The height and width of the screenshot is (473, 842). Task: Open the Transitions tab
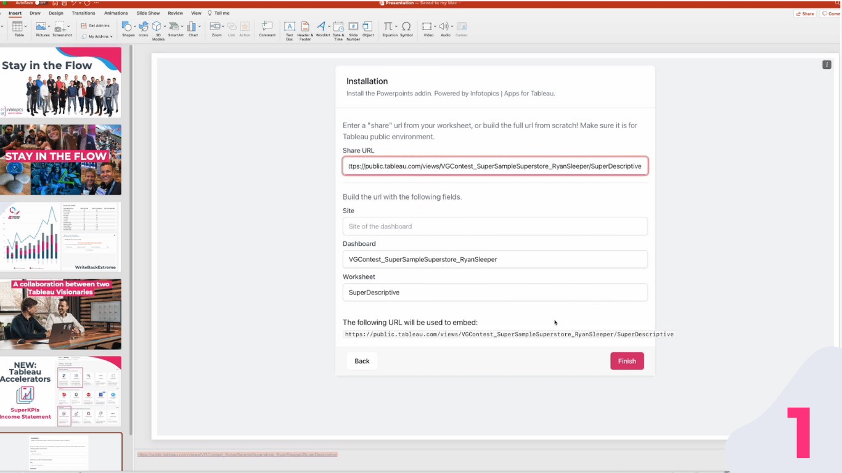click(83, 13)
